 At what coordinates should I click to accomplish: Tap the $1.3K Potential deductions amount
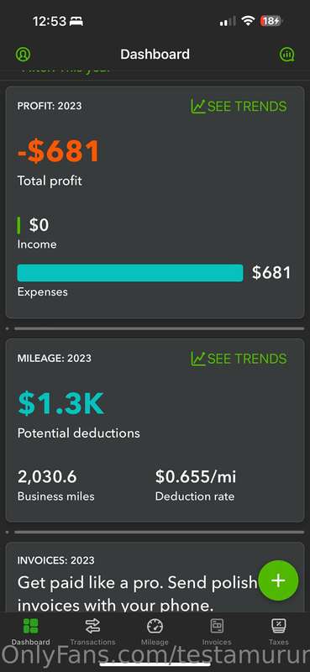click(60, 403)
